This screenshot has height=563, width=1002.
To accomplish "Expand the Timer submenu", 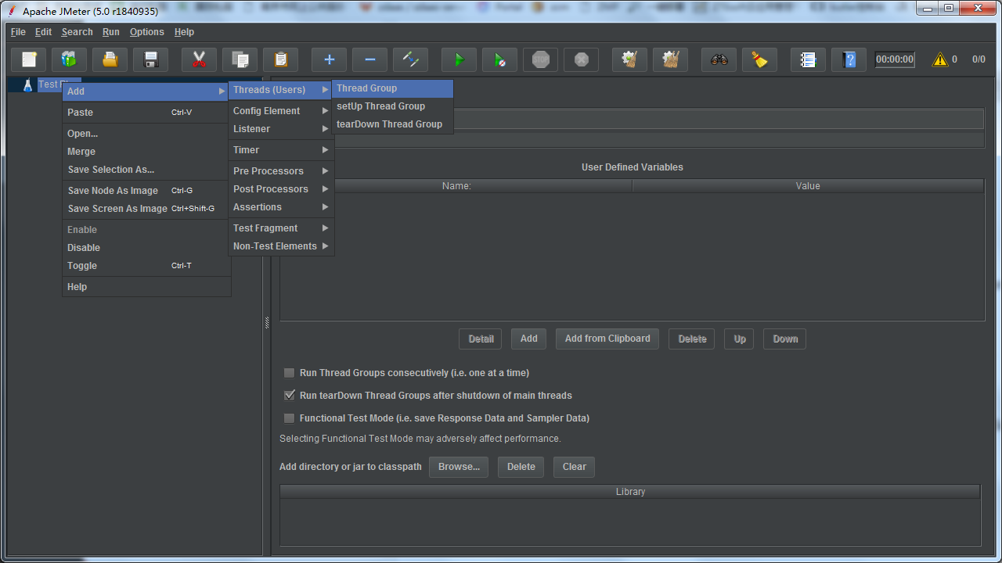I will point(281,150).
